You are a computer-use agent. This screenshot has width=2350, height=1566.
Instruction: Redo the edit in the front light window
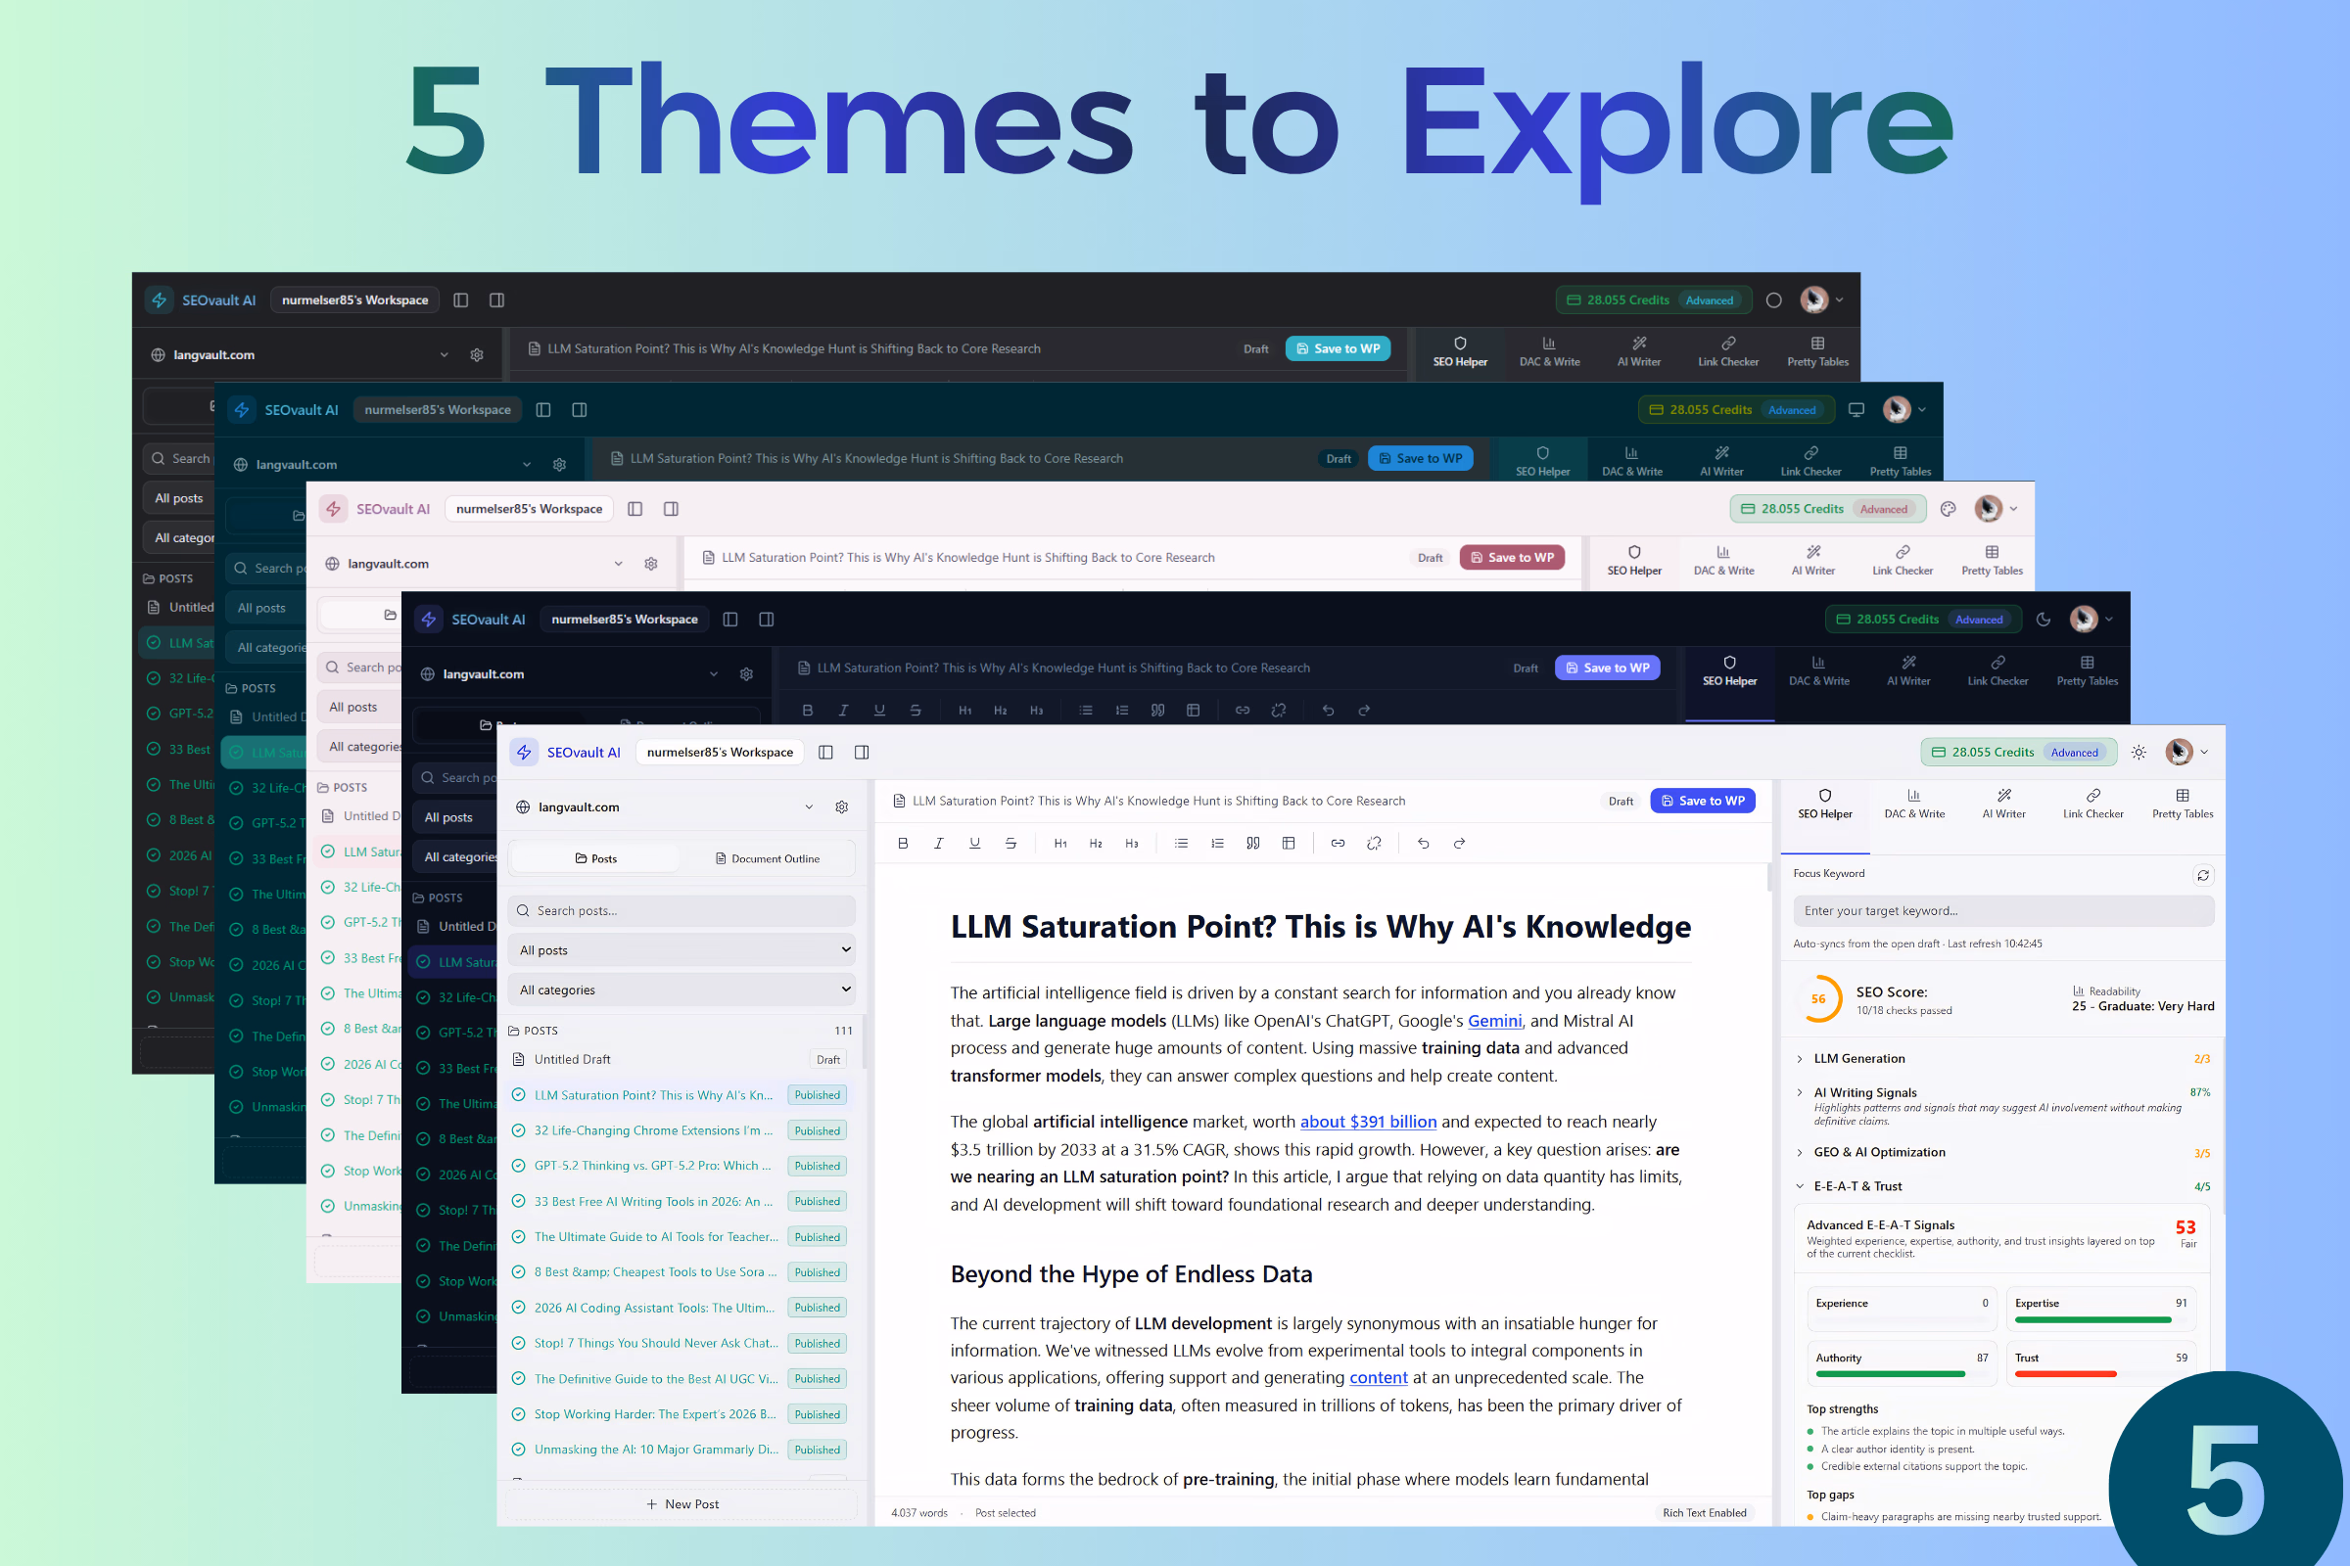click(x=1459, y=843)
